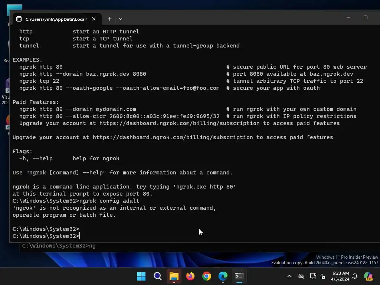Viewport: 380px width, 285px height.
Task: Click 'operable program or batch file.' text
Action: tap(64, 215)
